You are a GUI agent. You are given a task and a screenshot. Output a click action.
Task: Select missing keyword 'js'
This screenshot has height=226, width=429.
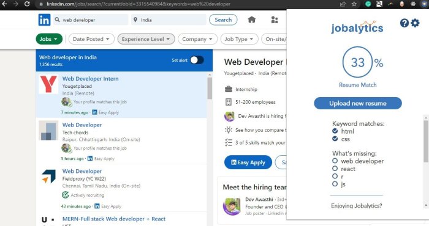(x=335, y=184)
